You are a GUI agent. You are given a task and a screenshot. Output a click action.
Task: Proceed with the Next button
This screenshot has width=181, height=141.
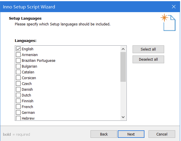point(131,134)
